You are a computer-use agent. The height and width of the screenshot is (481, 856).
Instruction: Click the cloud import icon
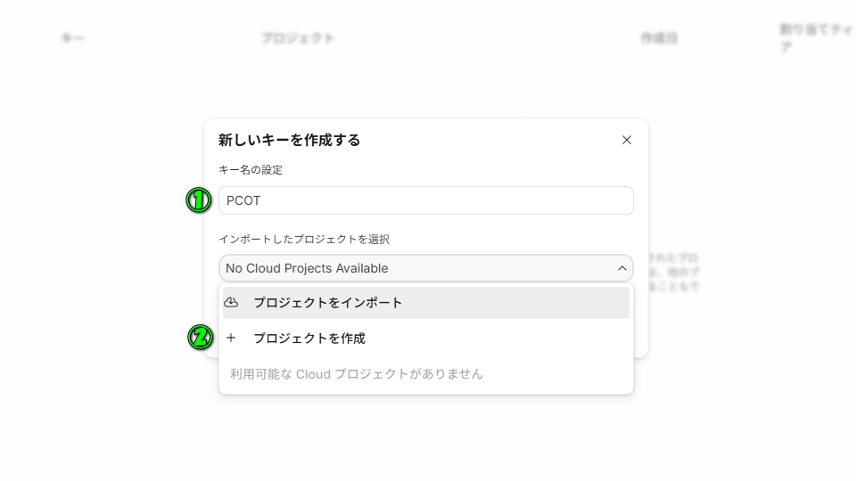[x=231, y=302]
